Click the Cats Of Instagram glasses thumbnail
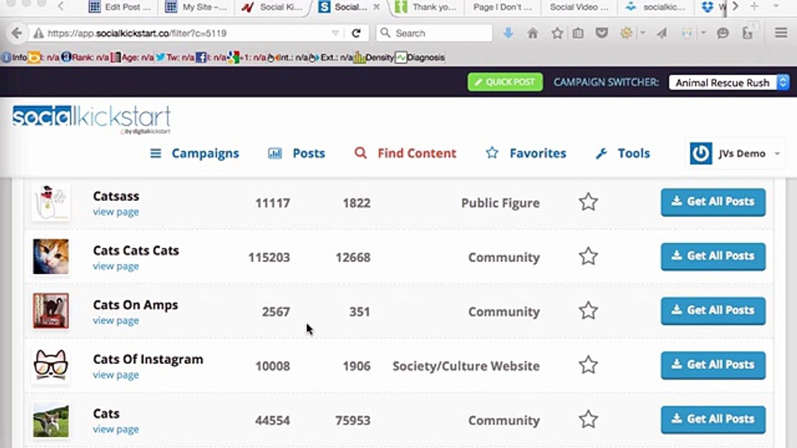797x448 pixels. [x=51, y=365]
